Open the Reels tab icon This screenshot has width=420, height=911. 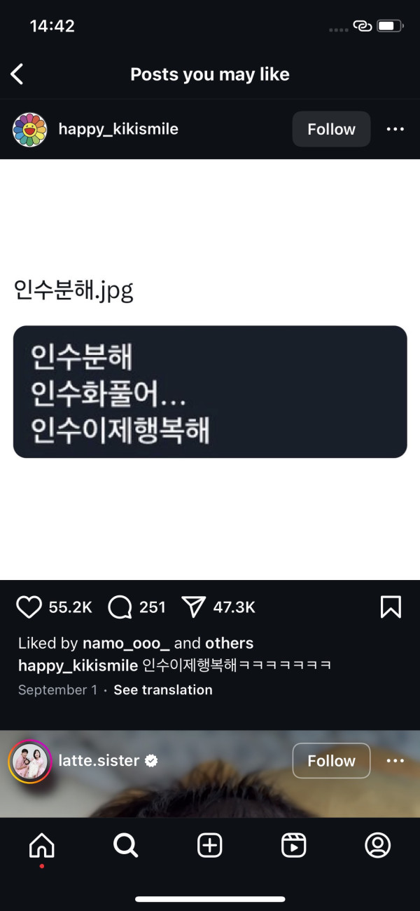[294, 846]
